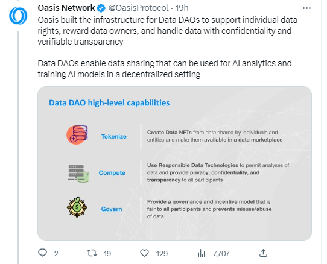
Task: Click the reply speech bubble icon
Action: click(x=43, y=253)
